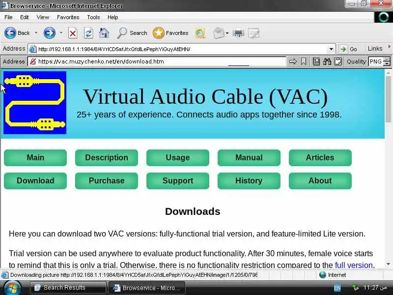Click the Browservice bookmarks page icon
Image resolution: width=393 pixels, height=295 pixels.
click(x=316, y=61)
